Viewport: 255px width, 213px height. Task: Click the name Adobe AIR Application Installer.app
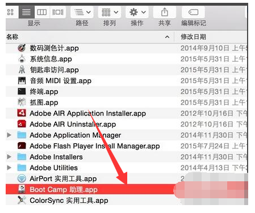coord(88,113)
